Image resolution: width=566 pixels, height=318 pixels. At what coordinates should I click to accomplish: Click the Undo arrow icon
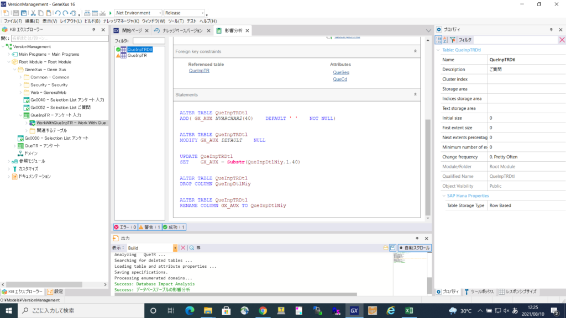(57, 13)
